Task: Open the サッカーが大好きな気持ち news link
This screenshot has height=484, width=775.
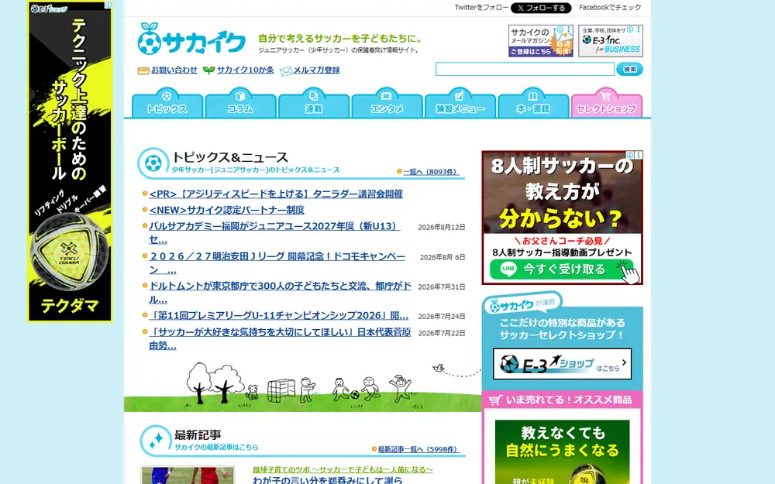Action: (280, 339)
